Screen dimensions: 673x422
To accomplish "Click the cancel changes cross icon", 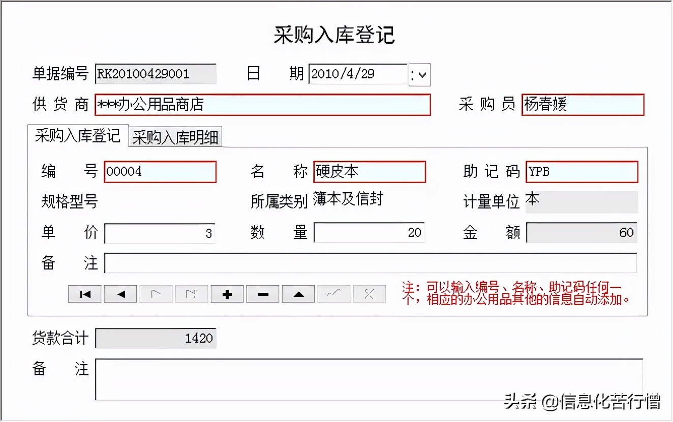I will point(369,293).
